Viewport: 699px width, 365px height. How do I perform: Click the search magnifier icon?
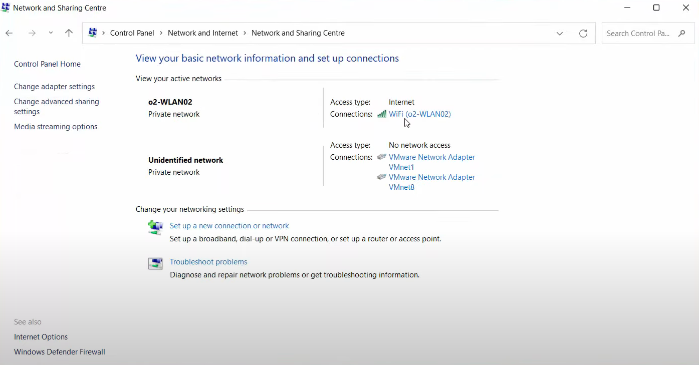(681, 34)
